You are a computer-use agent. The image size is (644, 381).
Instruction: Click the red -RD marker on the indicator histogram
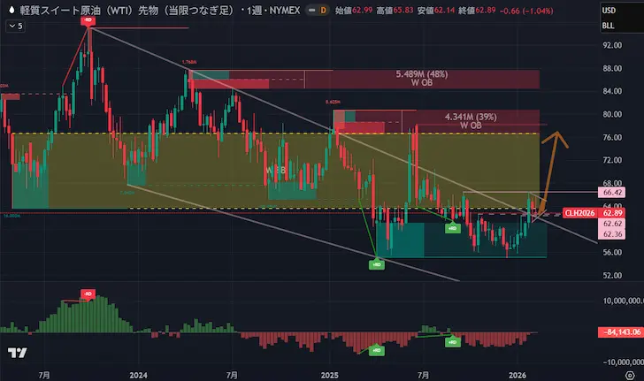(88, 293)
